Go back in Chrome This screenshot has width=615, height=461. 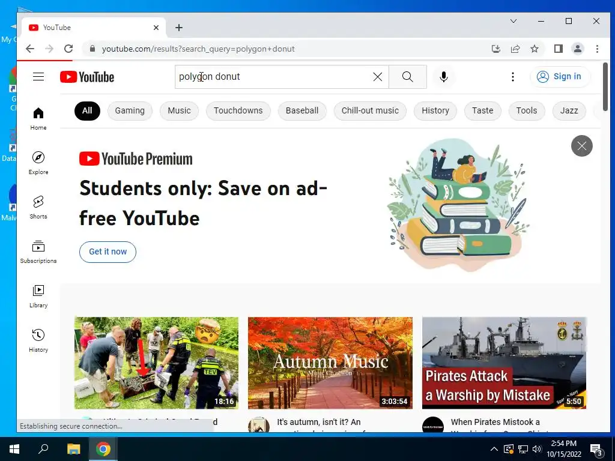tap(30, 49)
